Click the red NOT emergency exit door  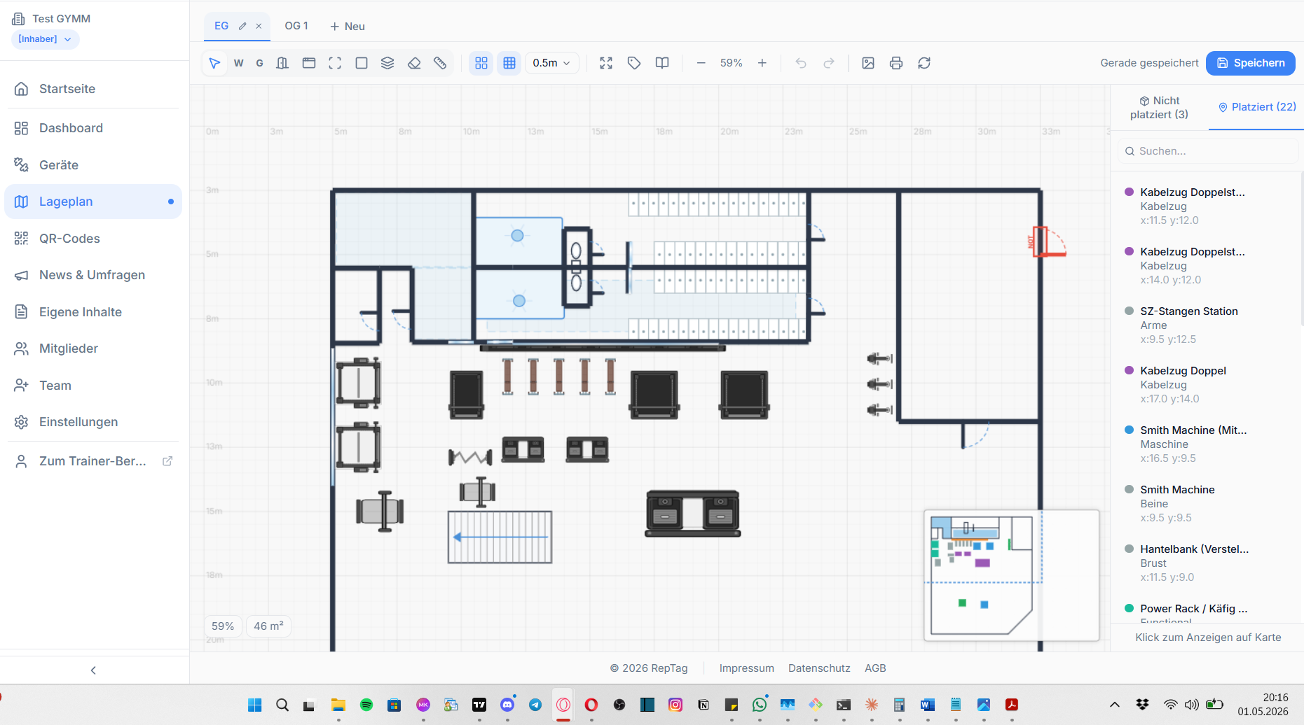(1047, 241)
